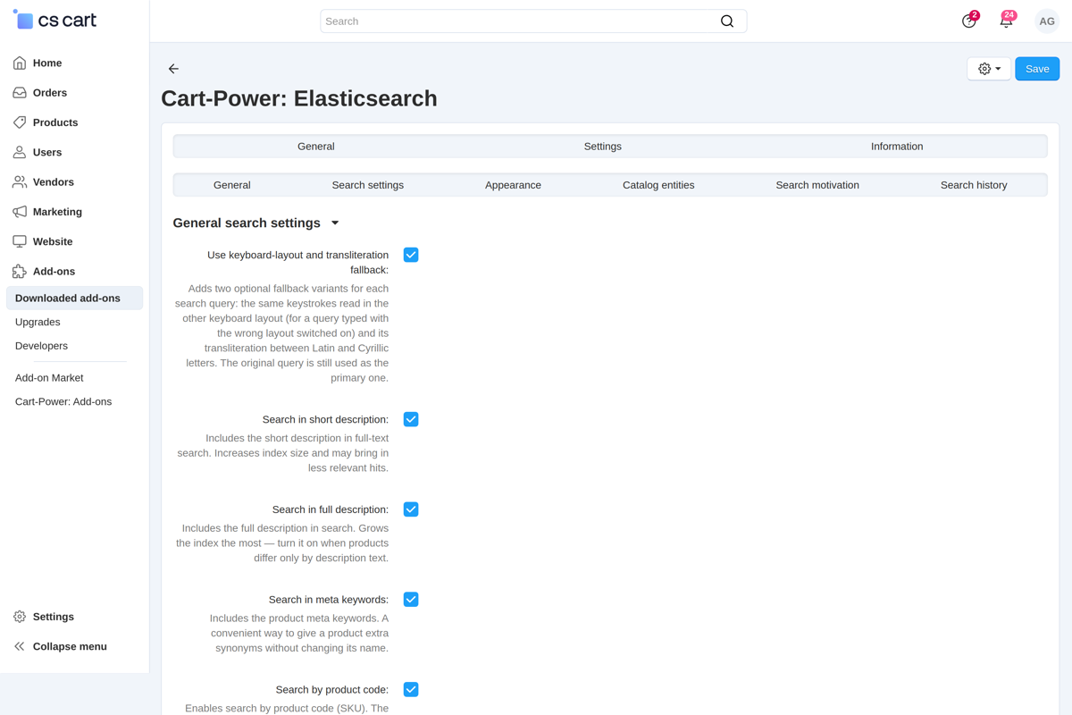Image resolution: width=1072 pixels, height=715 pixels.
Task: Click the Products tag icon
Action: (x=20, y=122)
